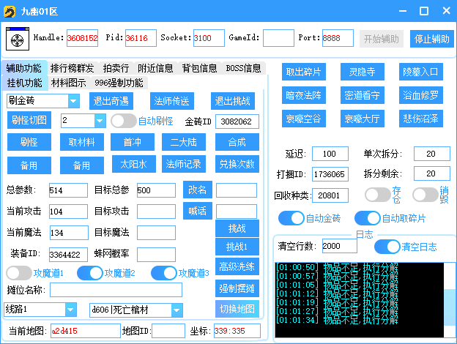Toggle the 清空日志 switch
This screenshot has height=344, width=457.
387,246
